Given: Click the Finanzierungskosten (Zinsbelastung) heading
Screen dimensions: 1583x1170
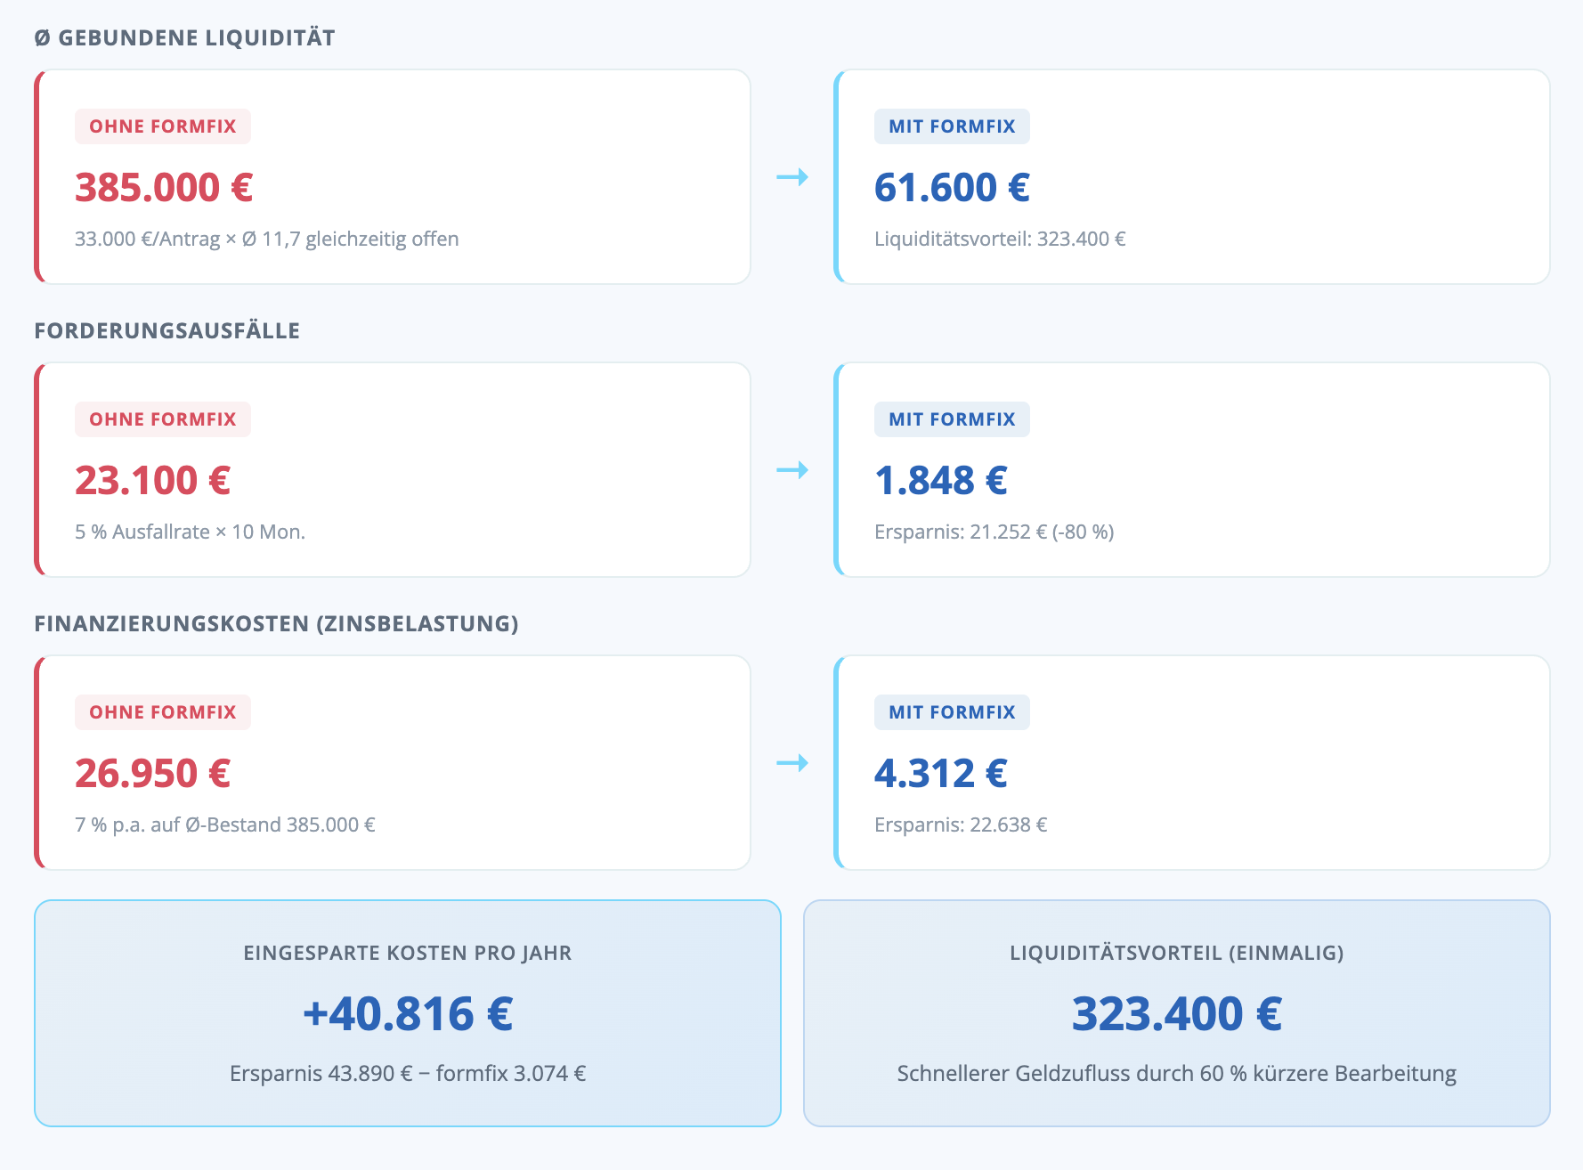Looking at the screenshot, I should click(276, 623).
